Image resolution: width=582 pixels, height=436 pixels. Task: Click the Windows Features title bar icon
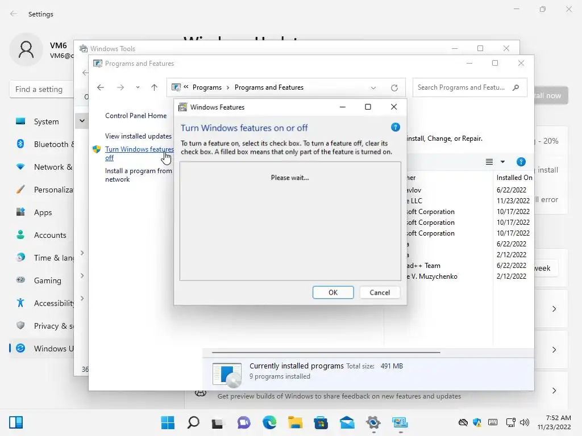pyautogui.click(x=182, y=107)
